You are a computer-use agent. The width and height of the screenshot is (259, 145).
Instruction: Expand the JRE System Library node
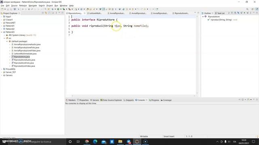(x=4, y=35)
